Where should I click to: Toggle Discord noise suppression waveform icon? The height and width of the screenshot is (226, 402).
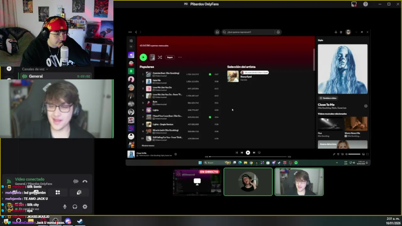(x=76, y=181)
